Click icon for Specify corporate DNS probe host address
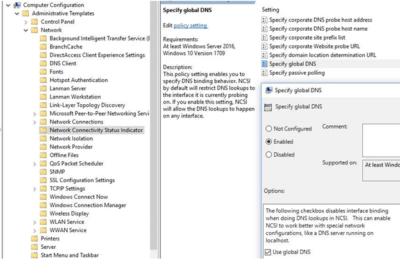Viewport: 400px width, 259px height. pos(265,20)
